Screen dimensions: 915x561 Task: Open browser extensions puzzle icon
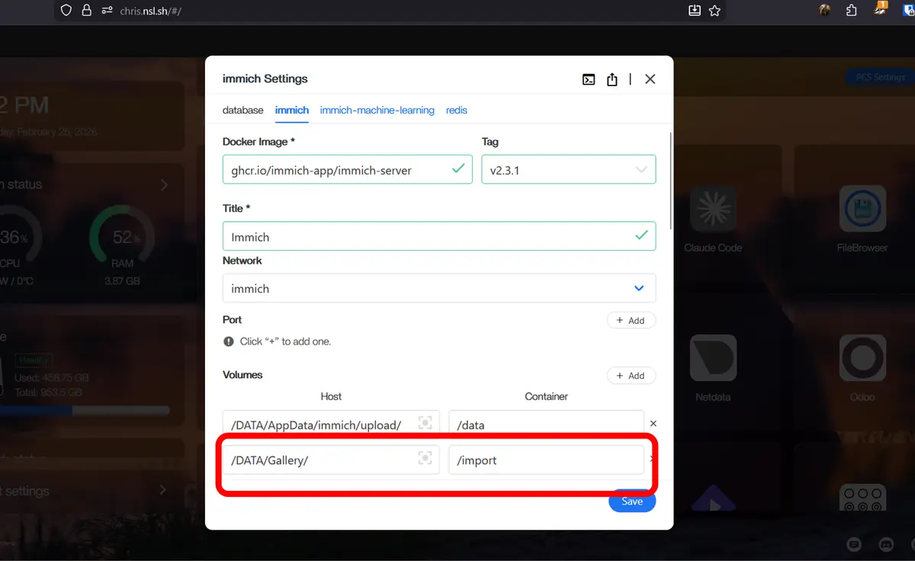[x=852, y=11]
